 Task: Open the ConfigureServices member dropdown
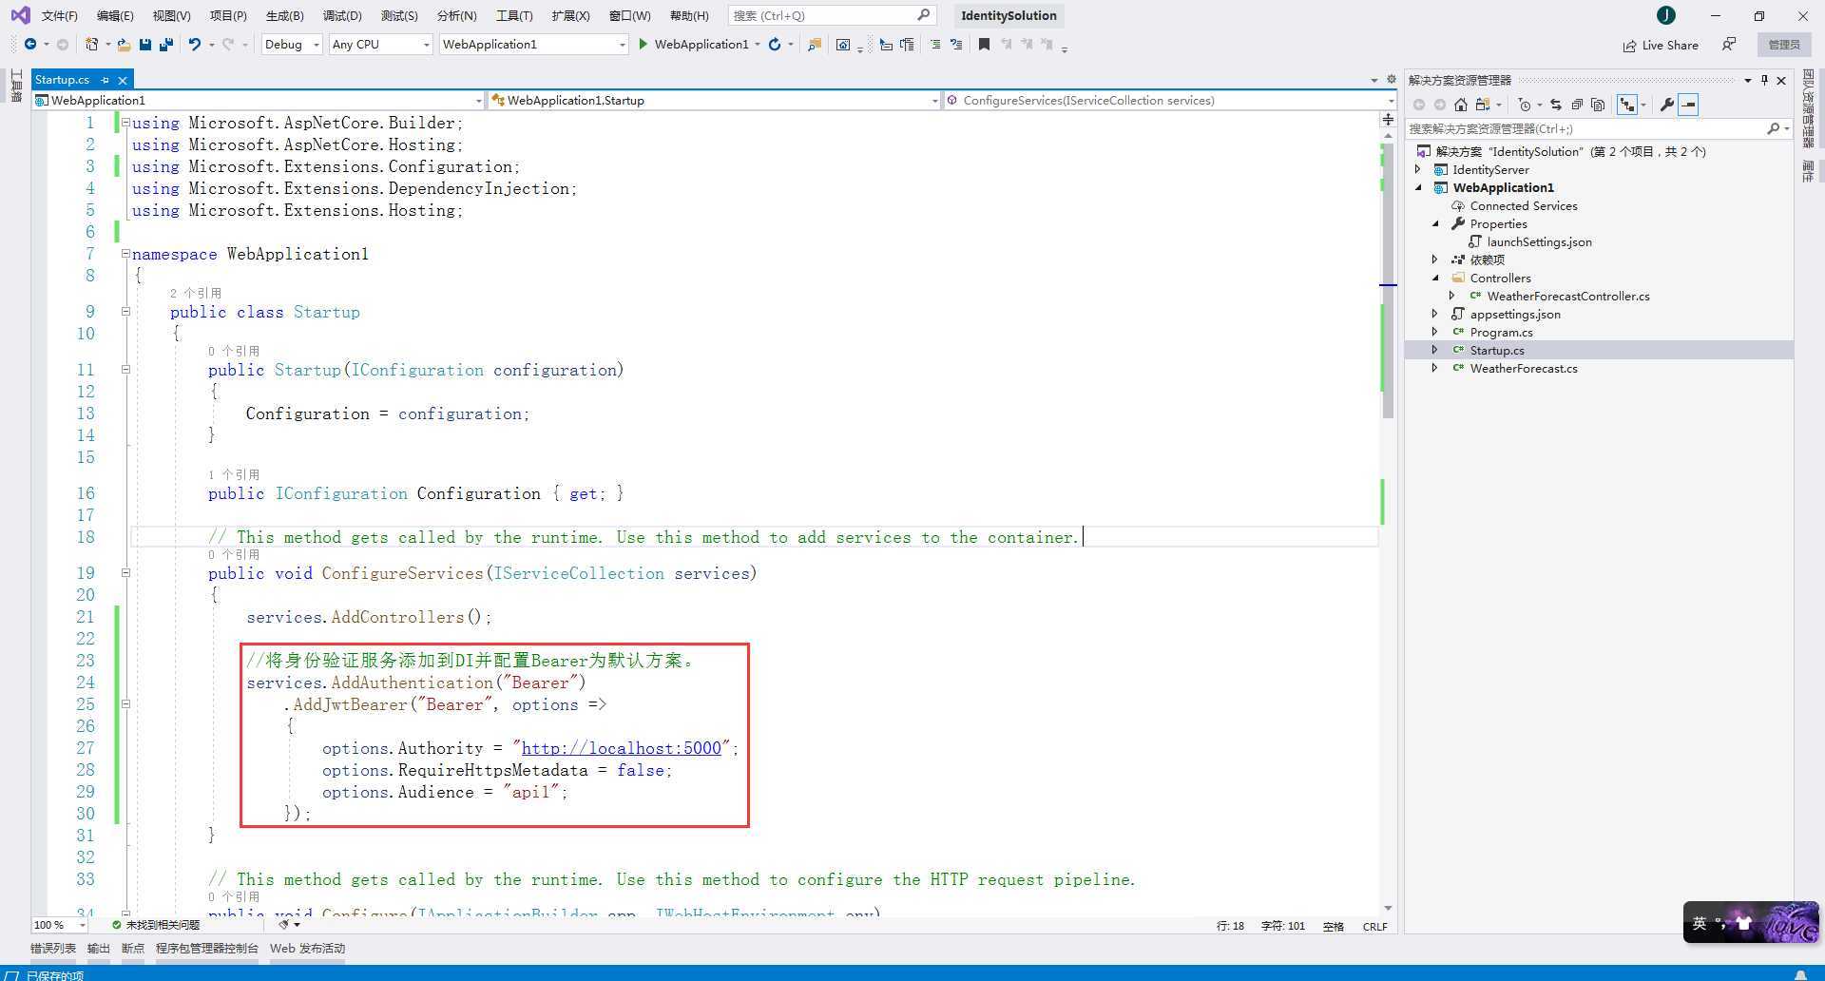click(1170, 100)
